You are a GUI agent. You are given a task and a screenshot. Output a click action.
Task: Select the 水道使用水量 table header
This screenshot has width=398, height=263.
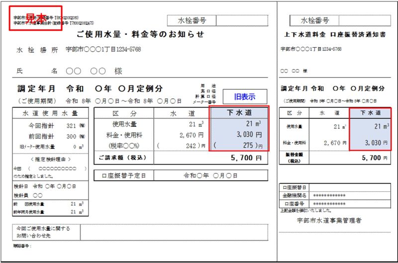click(x=50, y=113)
